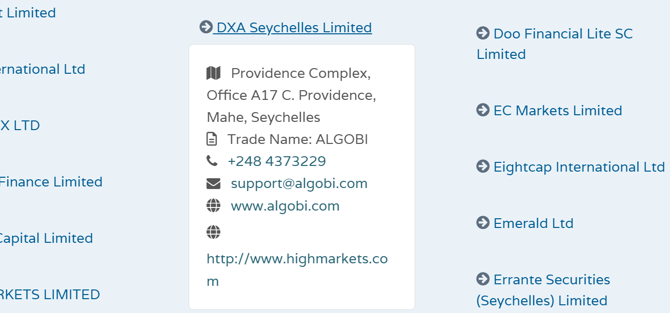Image resolution: width=670 pixels, height=313 pixels.
Task: Click arrow icon next to Errante Securities
Action: pyautogui.click(x=483, y=279)
